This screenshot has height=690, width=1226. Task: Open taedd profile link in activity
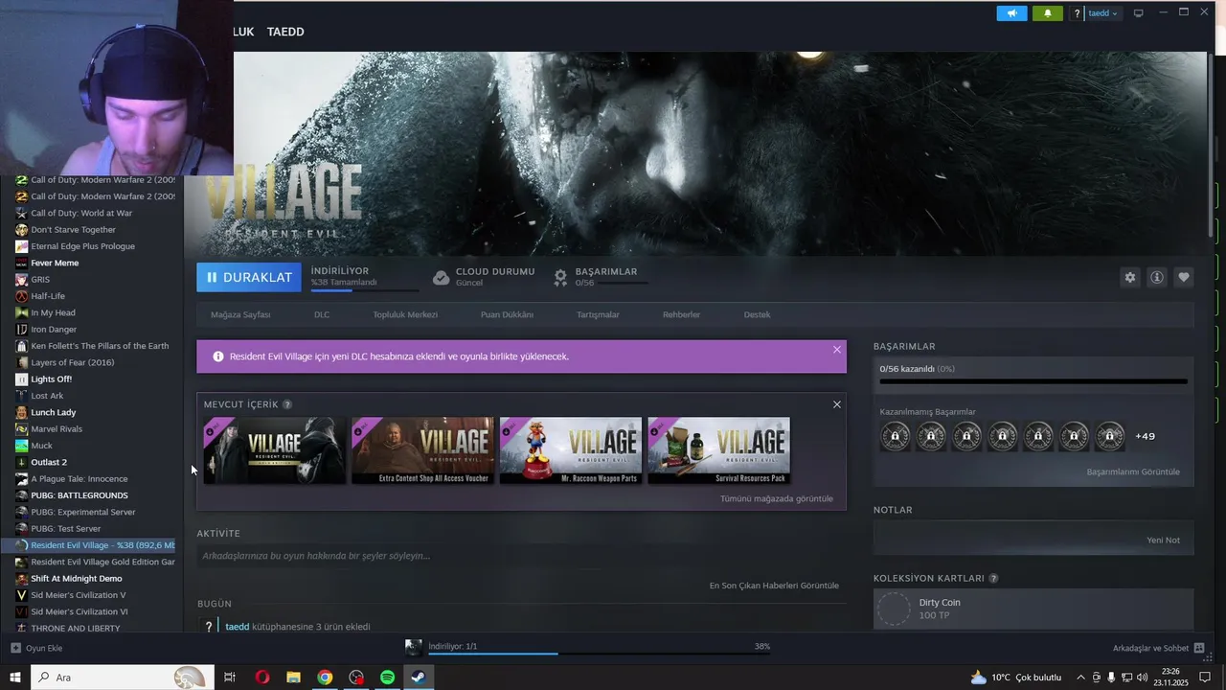click(x=237, y=627)
